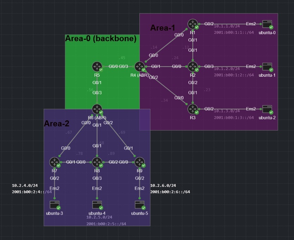Click R4's G0/2 interface label
This screenshot has width=294, height=240.
[154, 77]
